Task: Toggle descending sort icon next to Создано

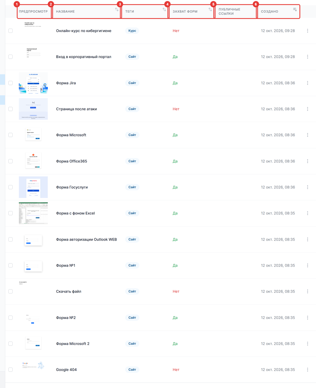Action: 295,9
